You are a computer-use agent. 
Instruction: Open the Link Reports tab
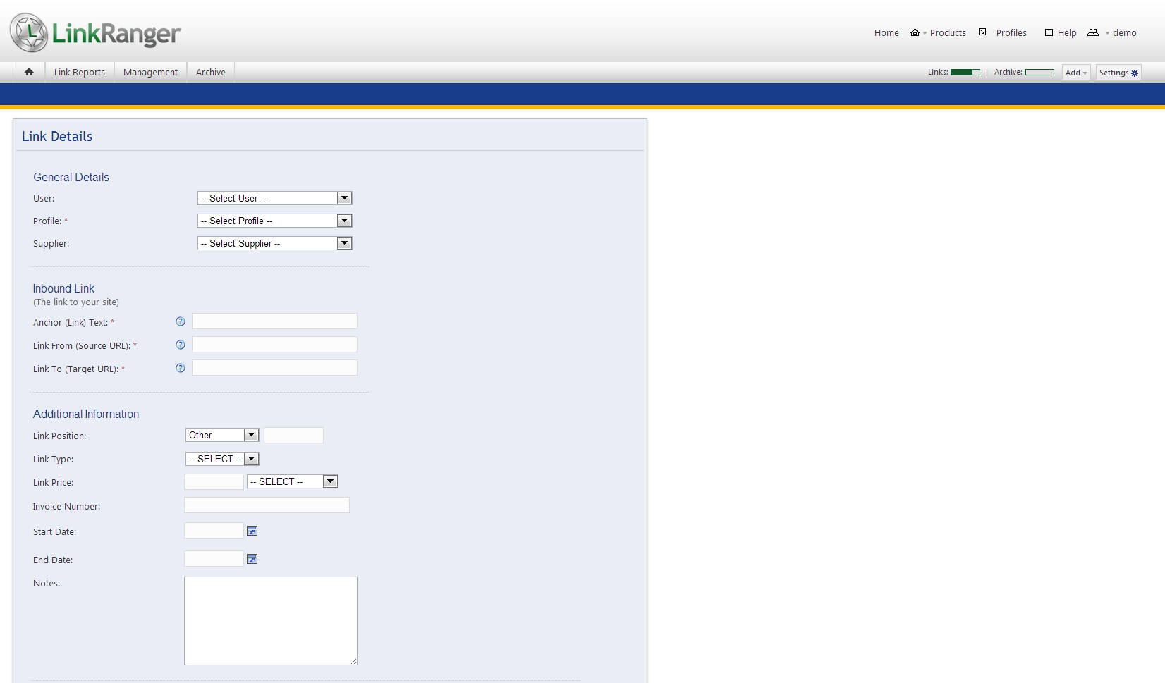coord(80,72)
